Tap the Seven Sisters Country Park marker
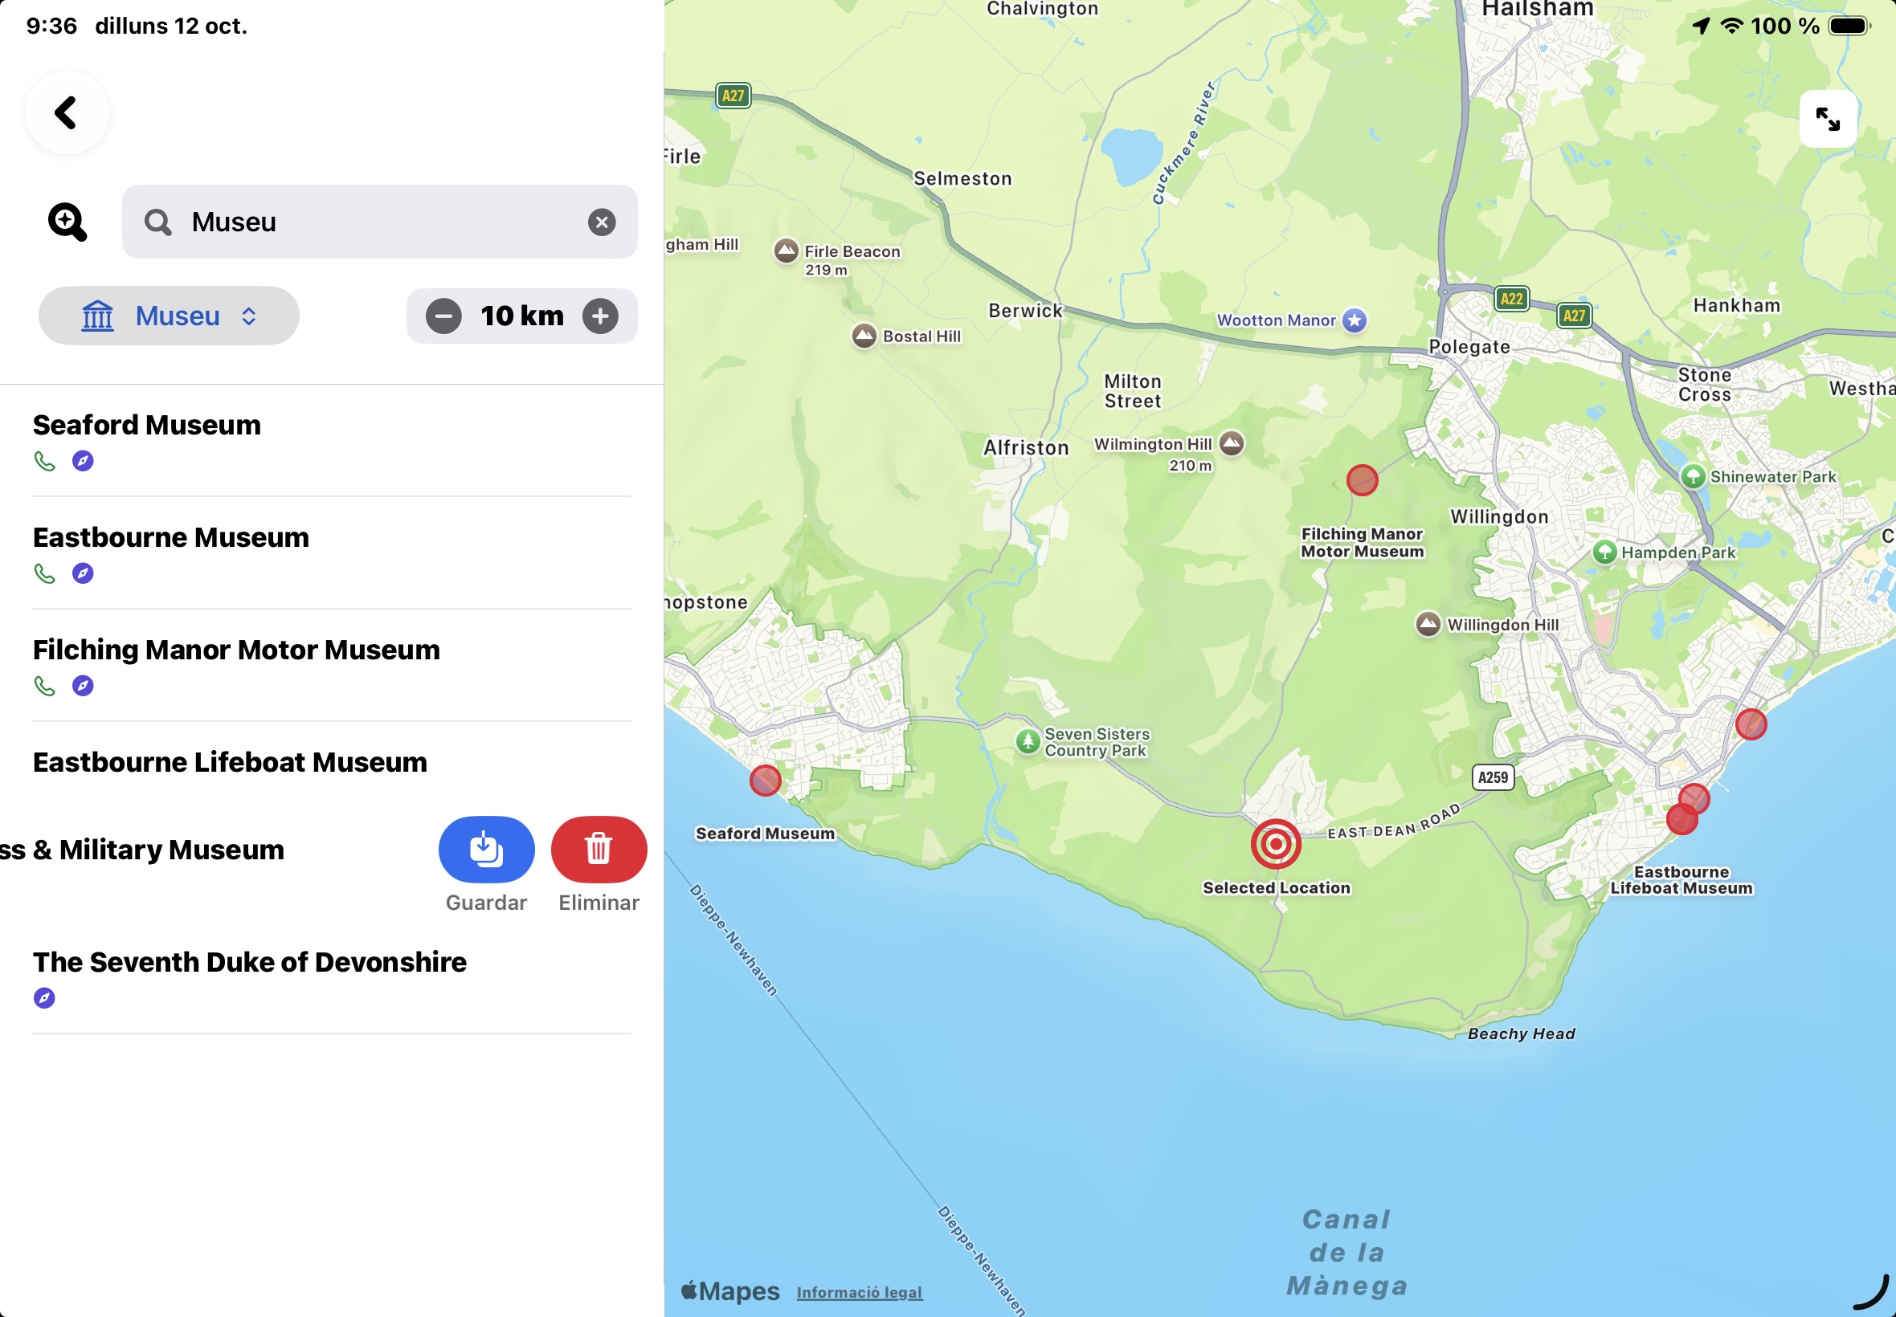 tap(1028, 741)
